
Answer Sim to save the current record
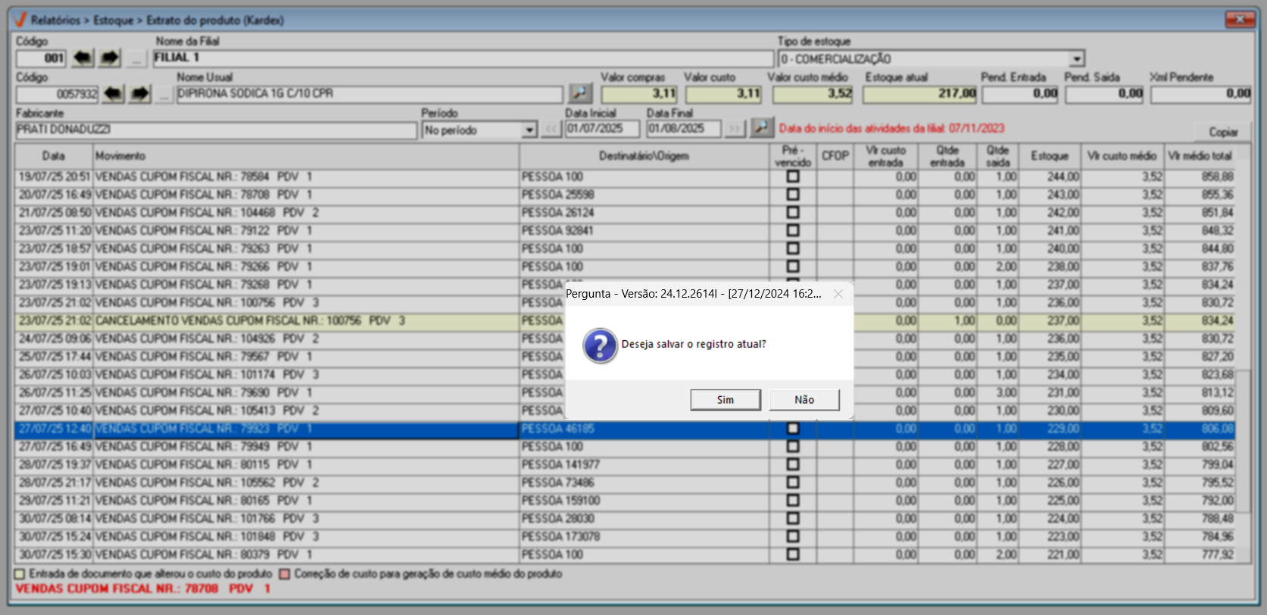[x=726, y=400]
